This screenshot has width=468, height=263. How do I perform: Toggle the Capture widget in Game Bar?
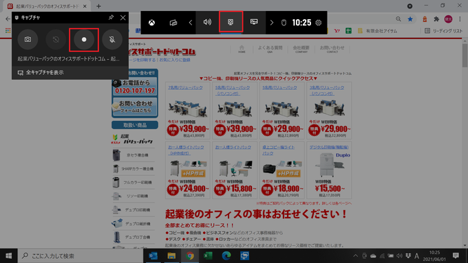tap(231, 23)
